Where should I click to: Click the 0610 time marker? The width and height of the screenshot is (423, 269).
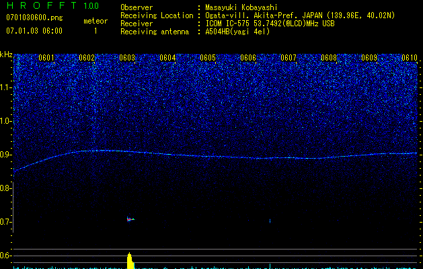pos(410,58)
